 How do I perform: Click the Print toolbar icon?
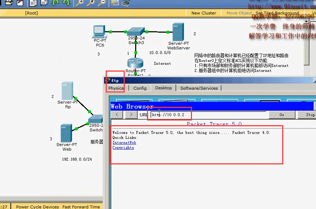9,3
